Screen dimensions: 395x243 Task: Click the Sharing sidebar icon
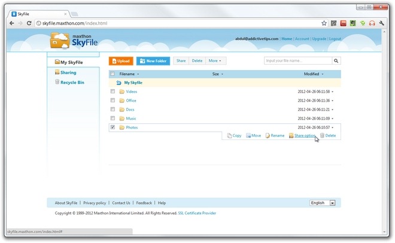click(x=57, y=72)
